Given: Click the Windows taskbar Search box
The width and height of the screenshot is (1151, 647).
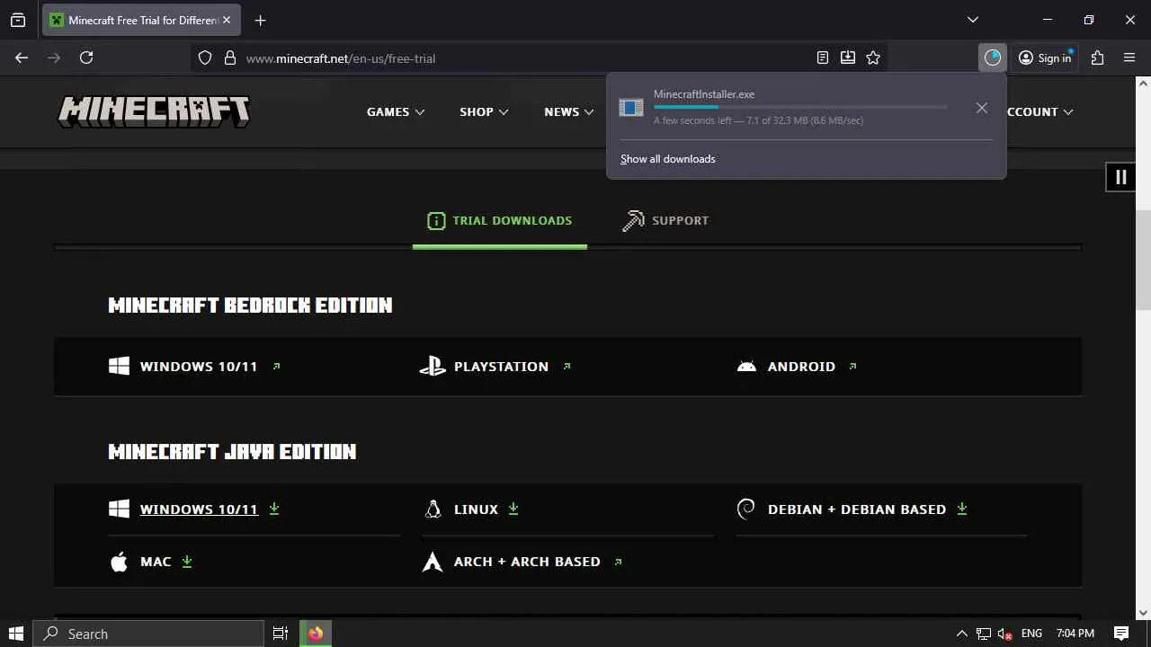Looking at the screenshot, I should (x=148, y=634).
